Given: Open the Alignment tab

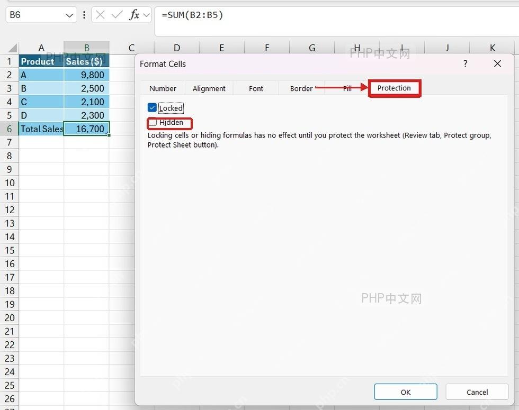Looking at the screenshot, I should [209, 89].
